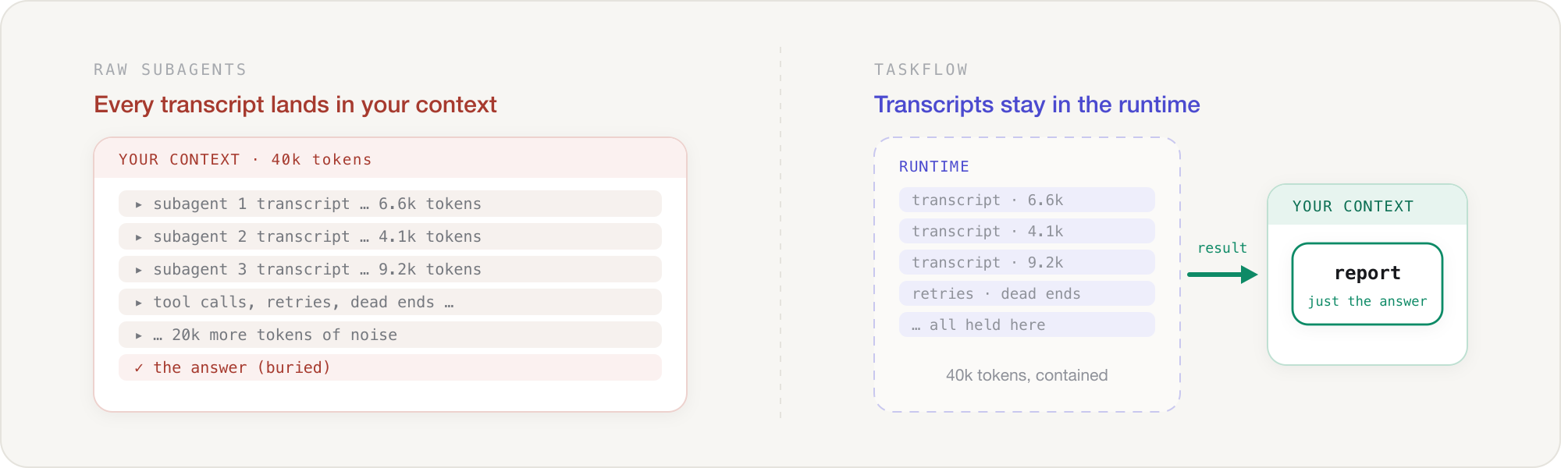
Task: Click the 'just the answer' text
Action: (x=1367, y=301)
